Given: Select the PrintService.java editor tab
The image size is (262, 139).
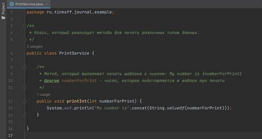Looking at the screenshot, I should point(29,4).
